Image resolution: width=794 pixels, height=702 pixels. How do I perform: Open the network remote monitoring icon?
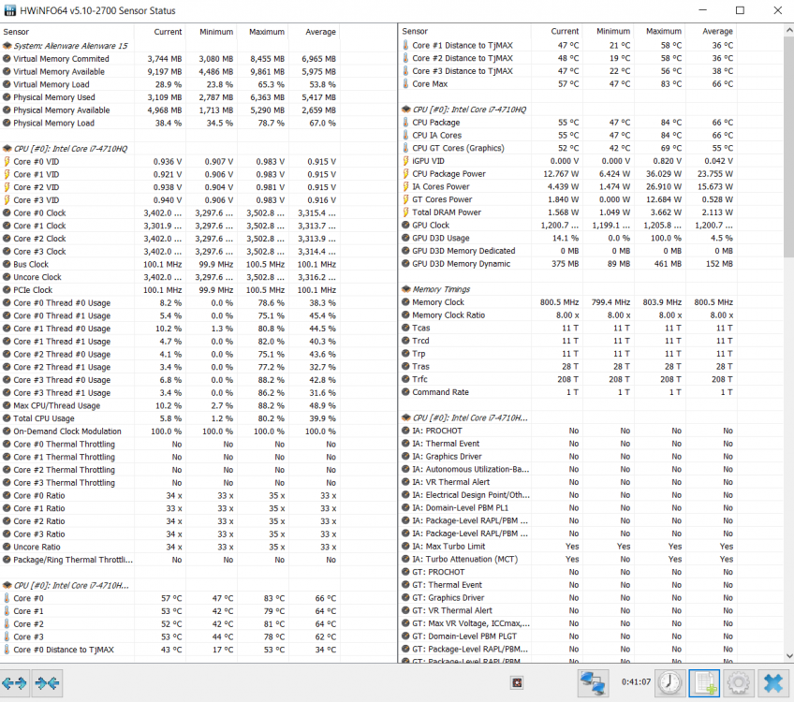[592, 683]
